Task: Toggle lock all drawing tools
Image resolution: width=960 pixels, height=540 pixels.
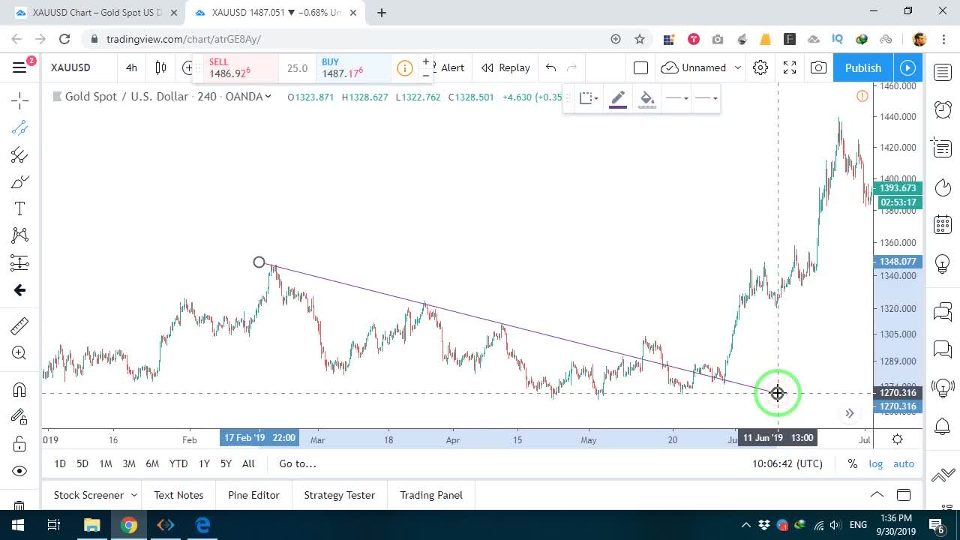Action: coord(20,444)
